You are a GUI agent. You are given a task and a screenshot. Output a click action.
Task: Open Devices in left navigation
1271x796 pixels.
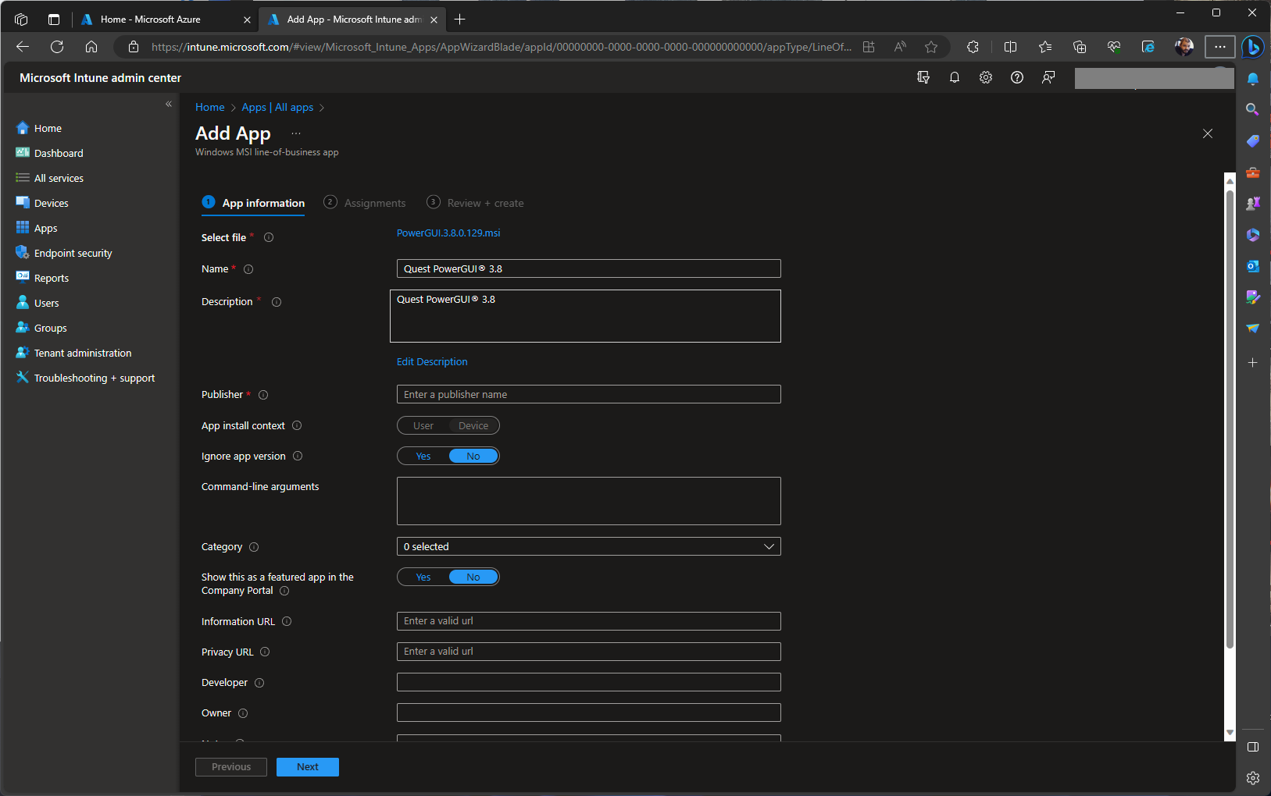tap(52, 203)
